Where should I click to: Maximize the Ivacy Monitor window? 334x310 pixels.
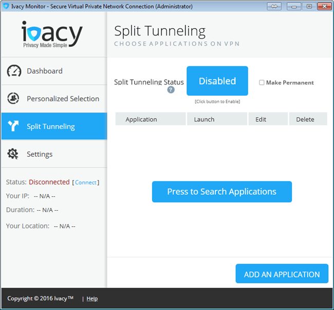pyautogui.click(x=309, y=6)
